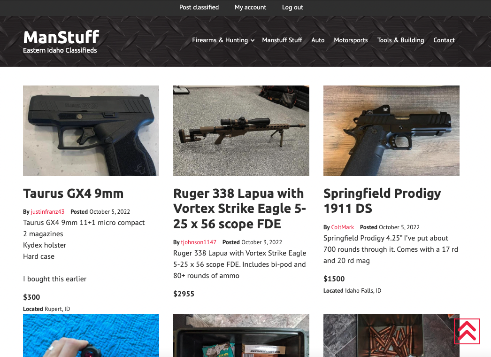Image resolution: width=491 pixels, height=357 pixels.
Task: View seller justinfranz43's profile
Action: [47, 211]
